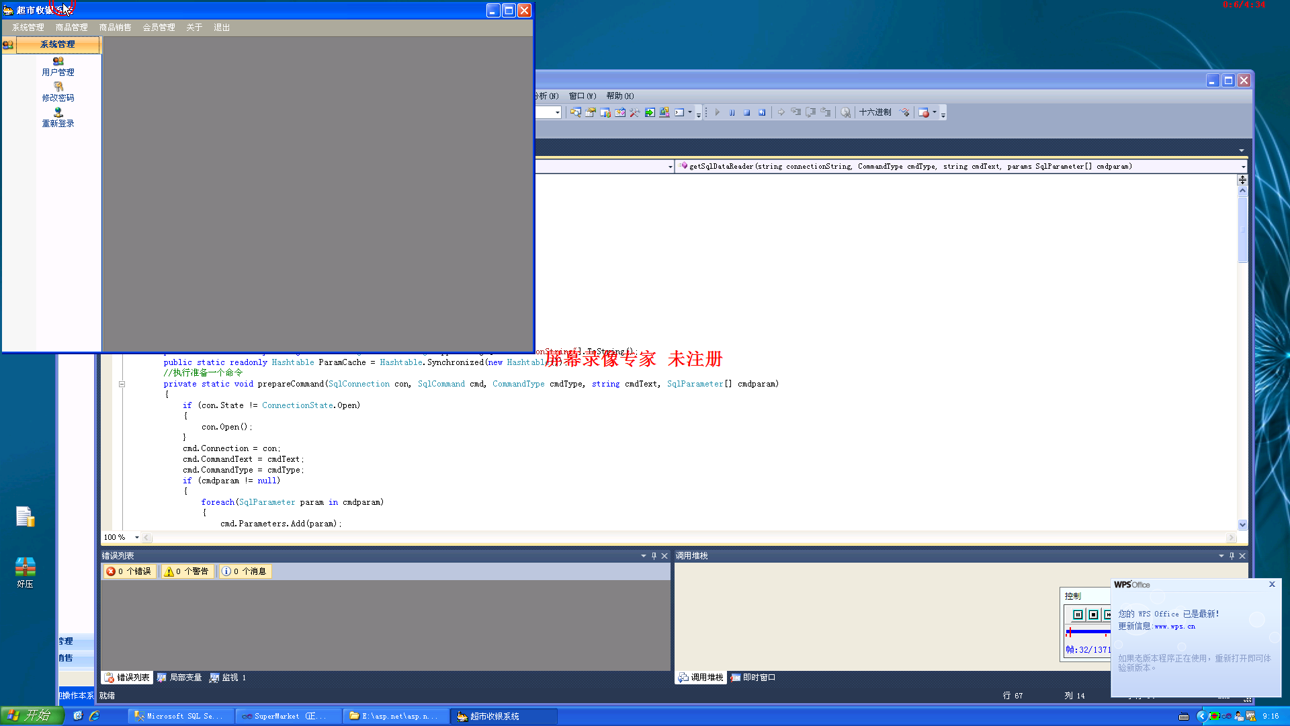Open 系统管理 menu in cashier app
1290x726 pixels.
coord(28,28)
